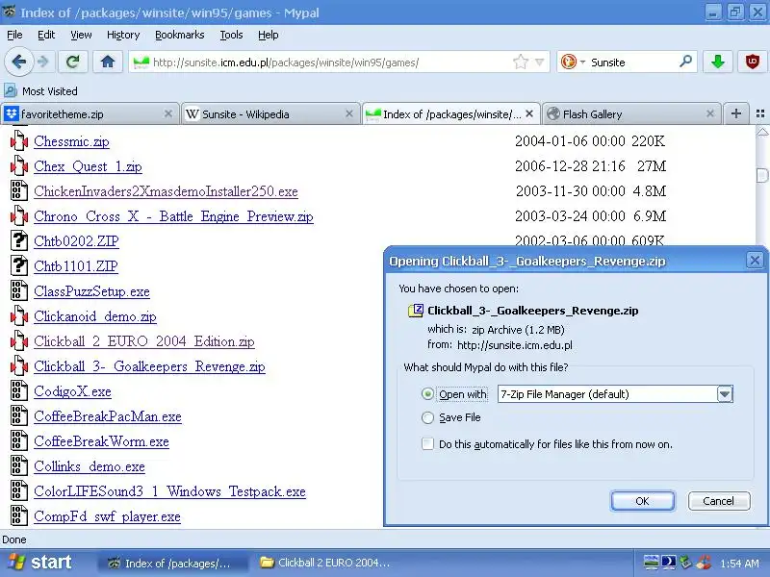
Task: Open the ClassPuzzSetup.exe link
Action: click(91, 291)
